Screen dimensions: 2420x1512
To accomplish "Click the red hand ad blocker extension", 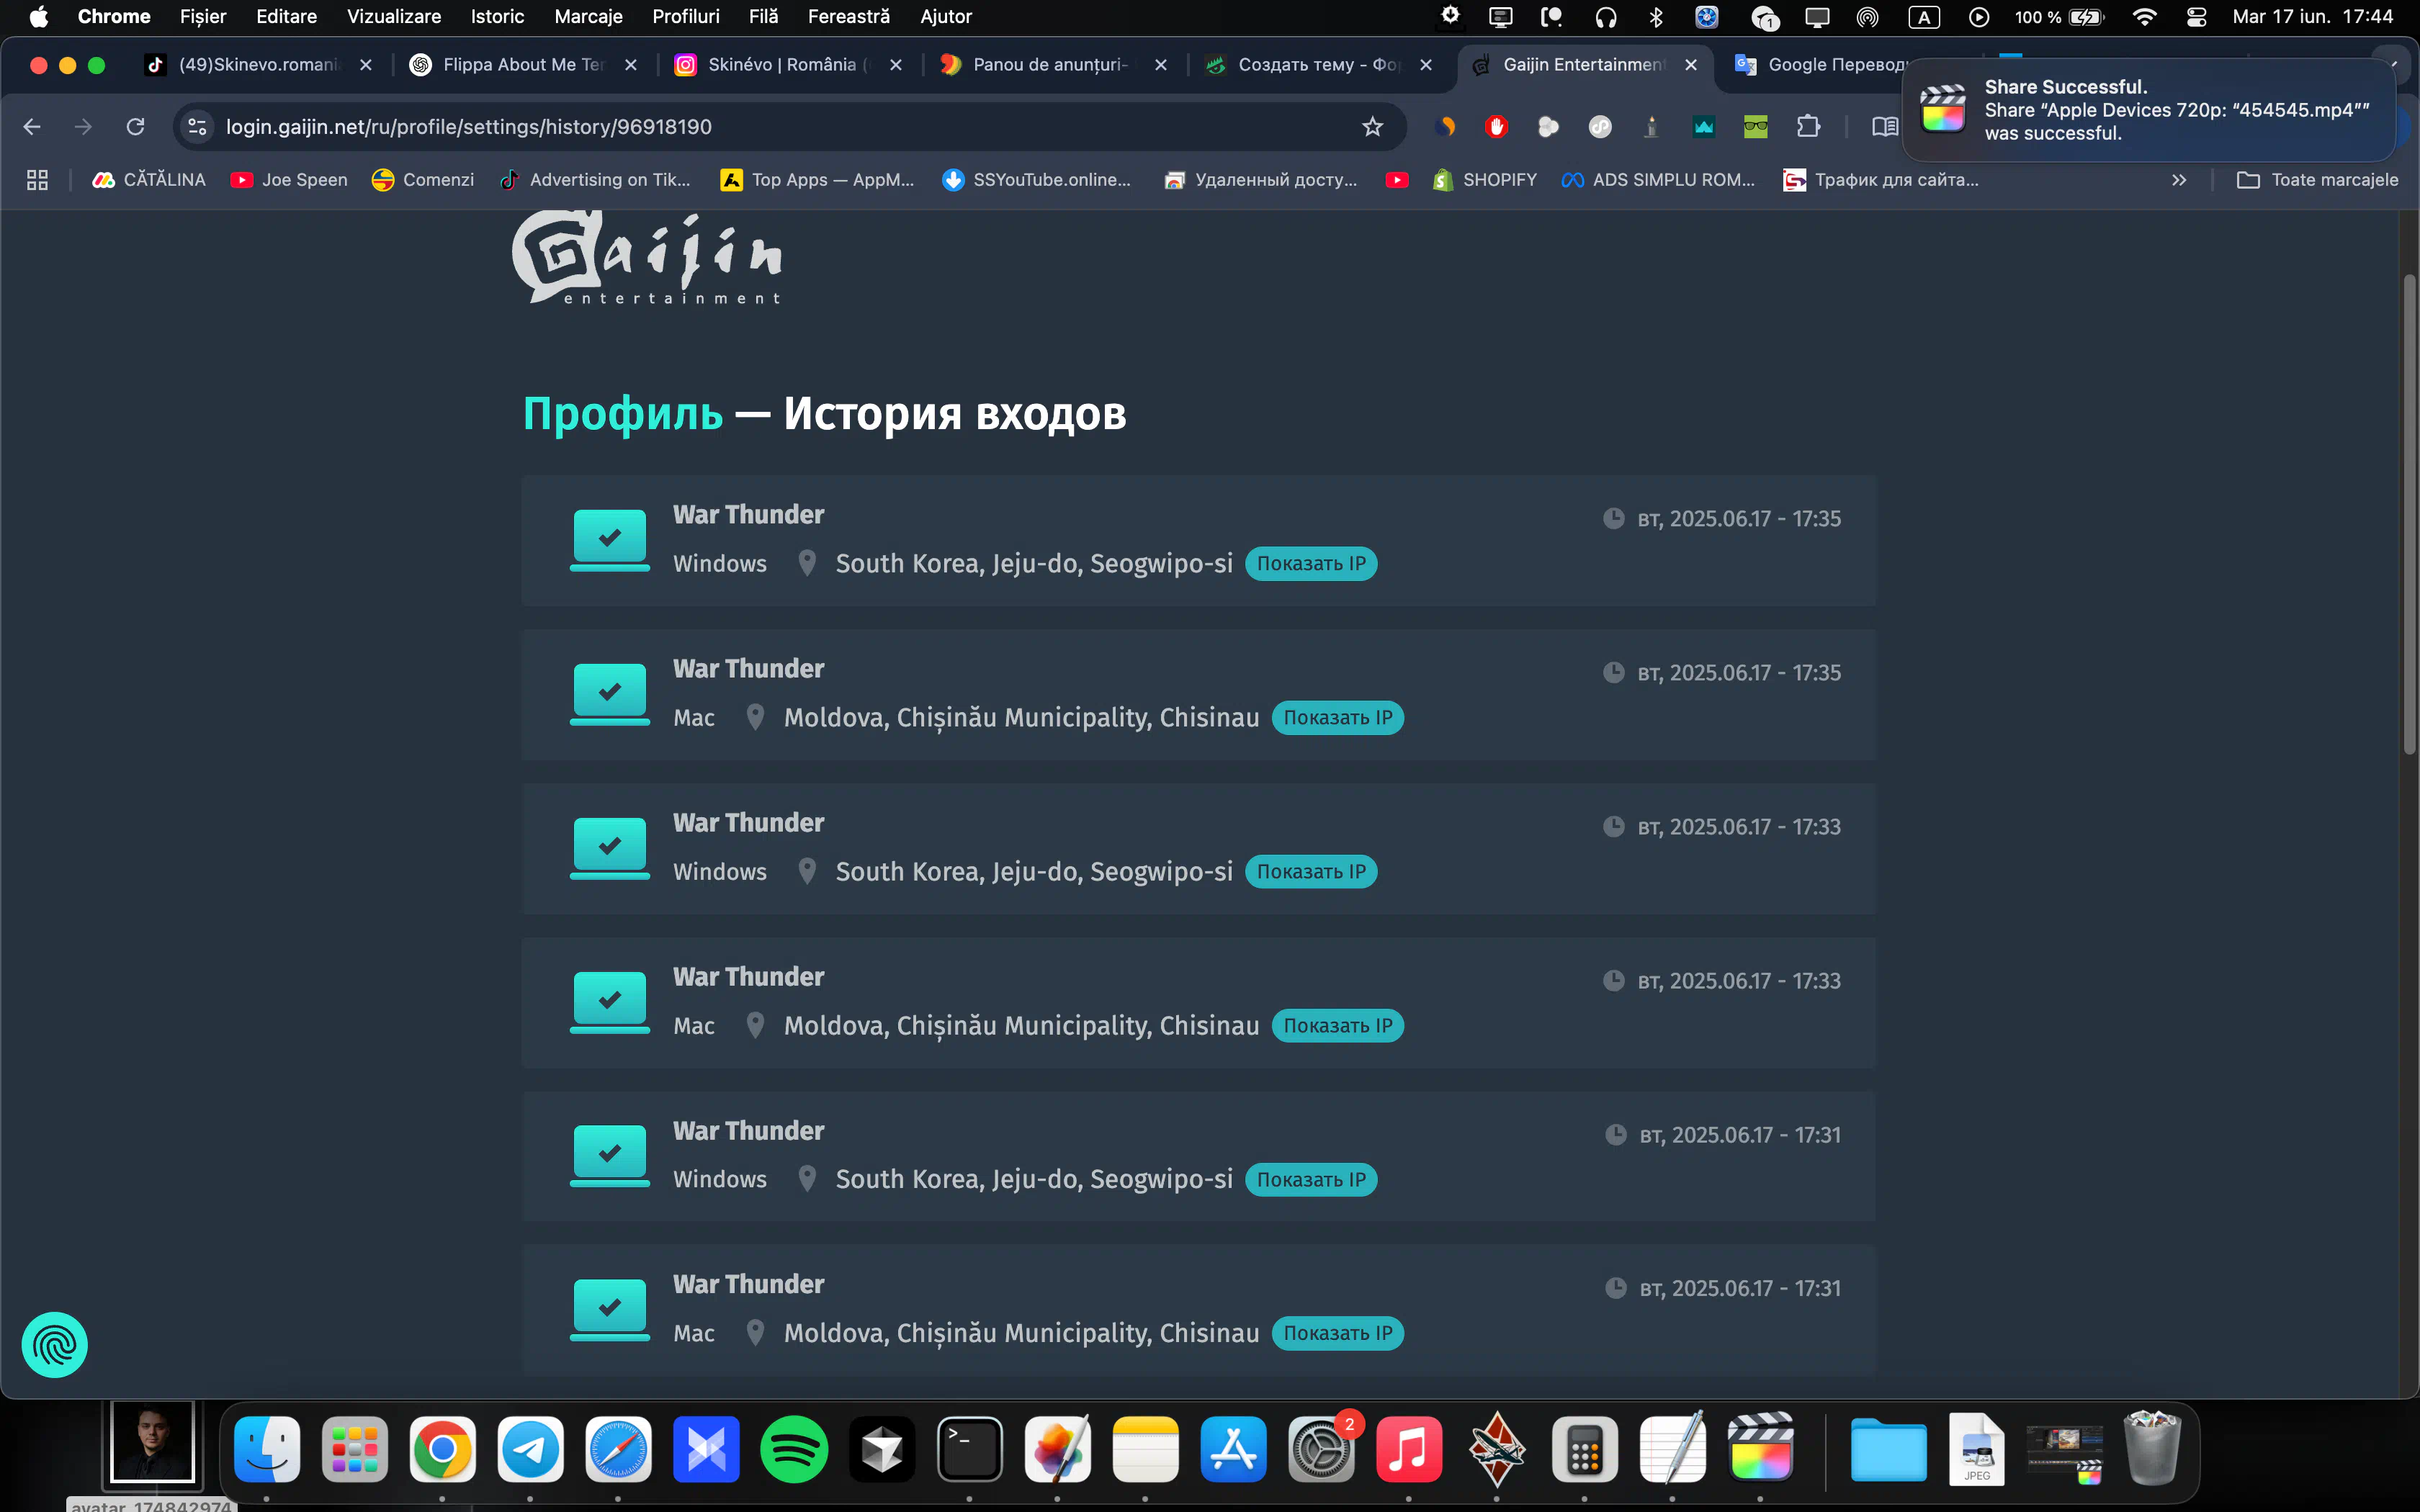I will click(1496, 127).
